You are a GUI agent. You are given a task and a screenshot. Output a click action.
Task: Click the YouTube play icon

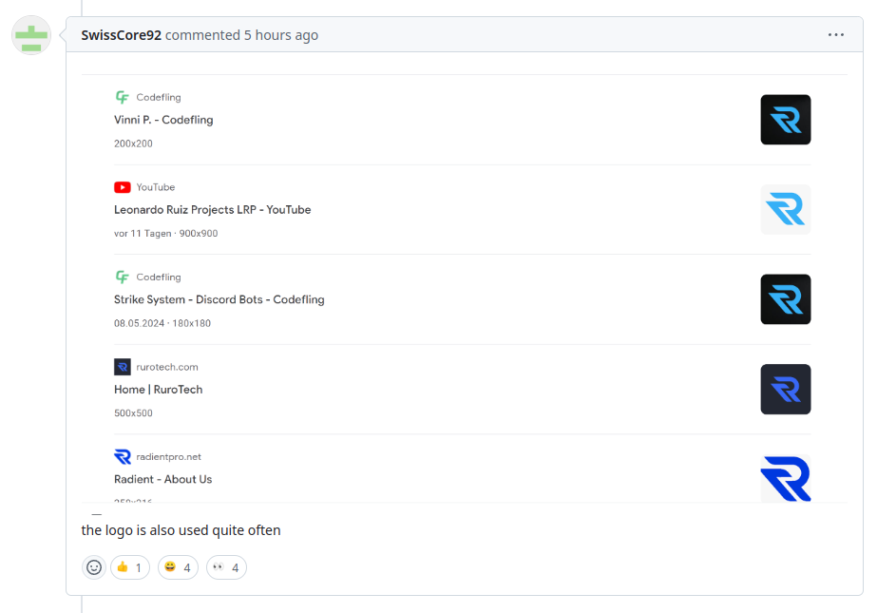(123, 187)
